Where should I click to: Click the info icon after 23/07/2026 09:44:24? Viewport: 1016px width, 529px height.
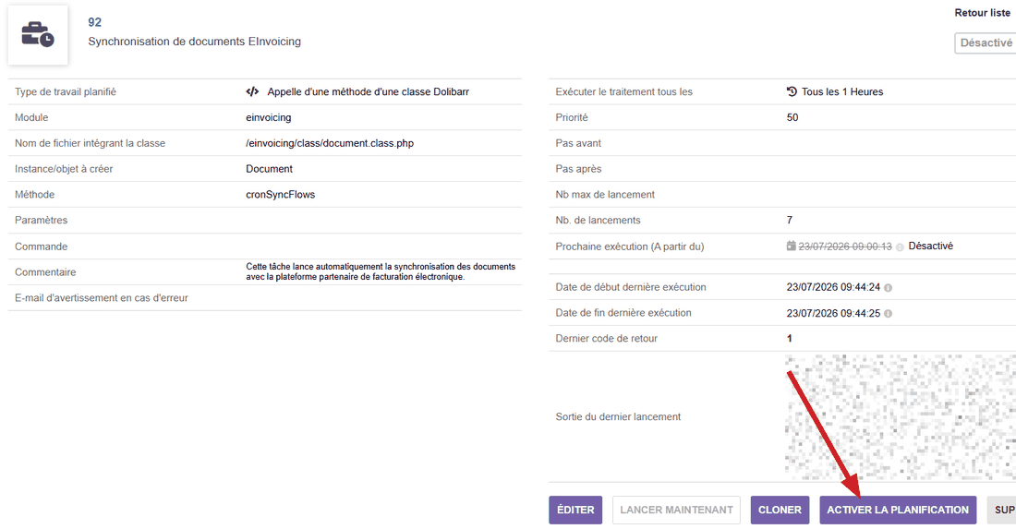click(x=888, y=287)
